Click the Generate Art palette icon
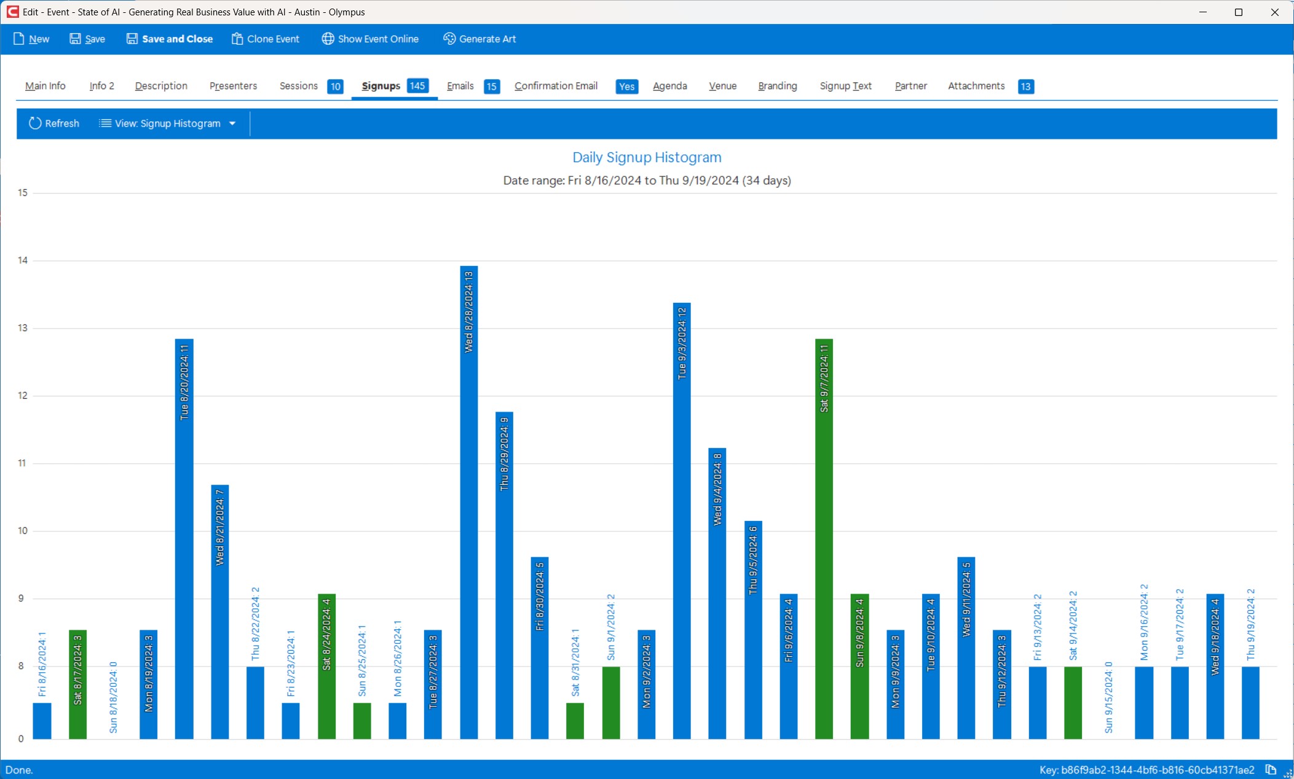The height and width of the screenshot is (779, 1294). (449, 39)
